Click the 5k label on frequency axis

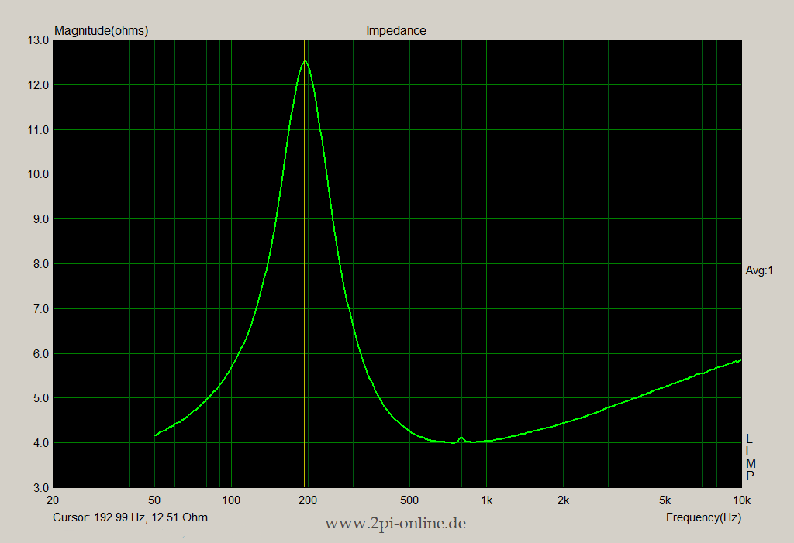pos(665,500)
